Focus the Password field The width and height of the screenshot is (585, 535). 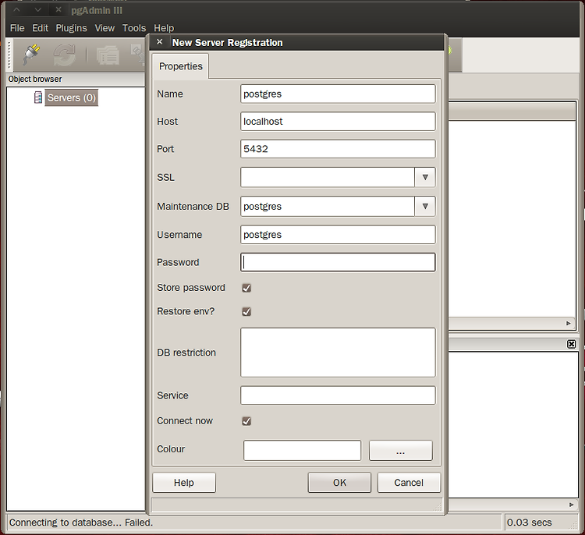coord(338,262)
